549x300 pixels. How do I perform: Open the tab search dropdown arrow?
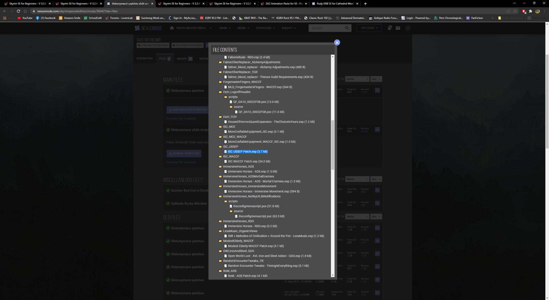point(514,3)
